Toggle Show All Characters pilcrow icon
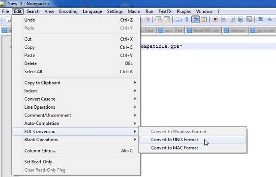This screenshot has width=276, height=177. tap(186, 19)
